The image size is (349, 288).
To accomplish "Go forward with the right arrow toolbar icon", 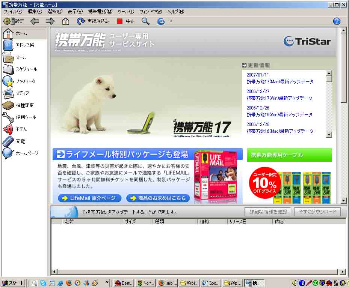I will coord(50,21).
